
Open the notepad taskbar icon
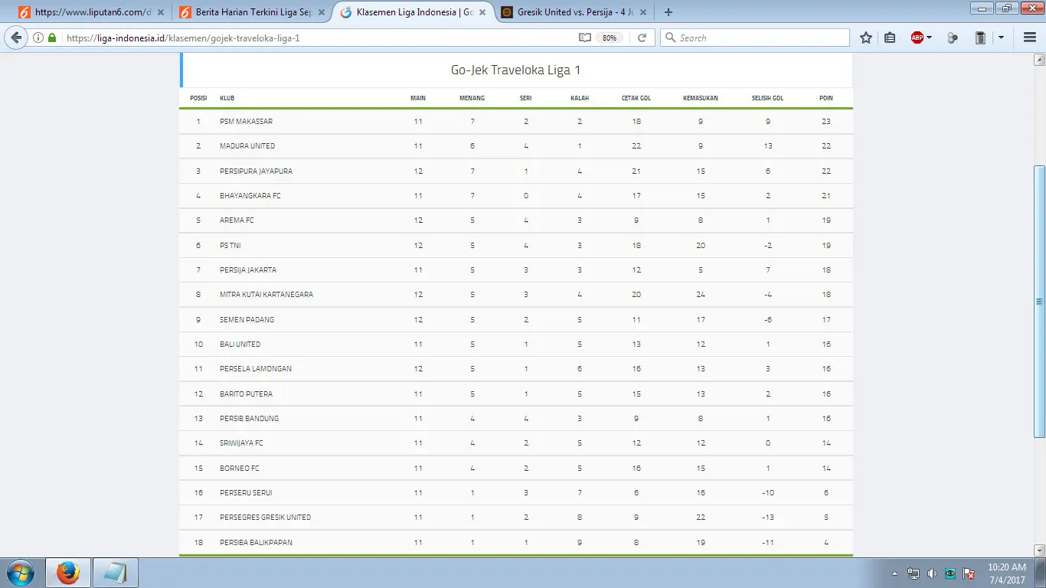pos(116,573)
